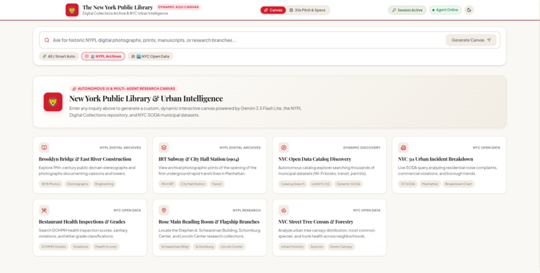
Task: Click the Autonomous UI & Multi-Agent Research Canvas label
Action: [124, 89]
